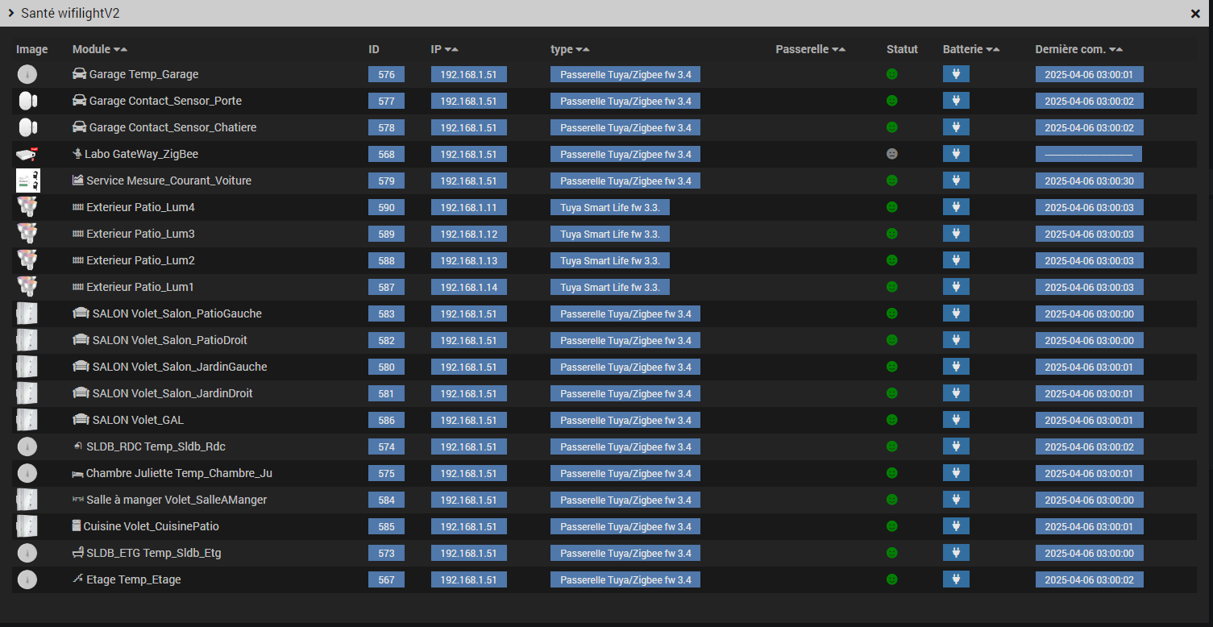Image resolution: width=1213 pixels, height=627 pixels.
Task: Click the ID badge 567
Action: tap(386, 579)
